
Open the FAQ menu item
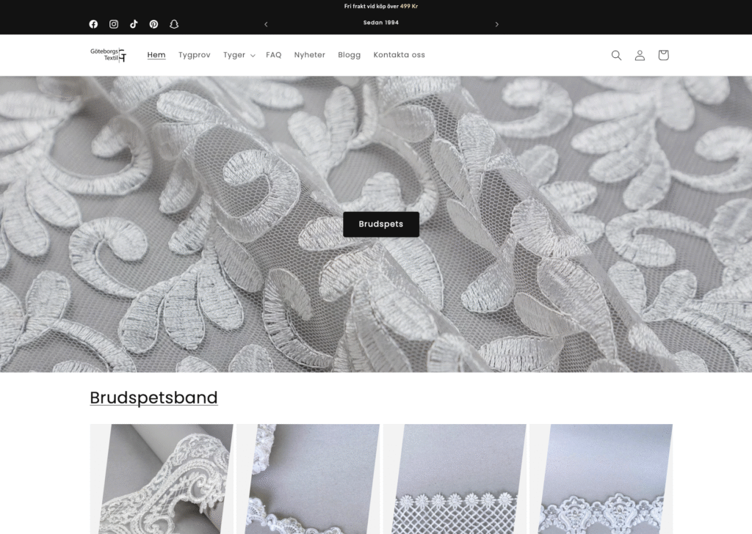tap(274, 54)
